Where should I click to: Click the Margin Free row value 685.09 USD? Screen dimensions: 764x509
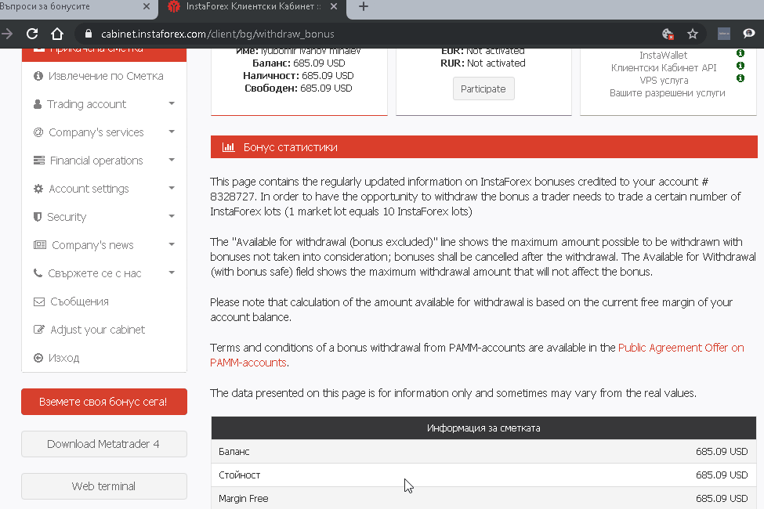coord(722,498)
